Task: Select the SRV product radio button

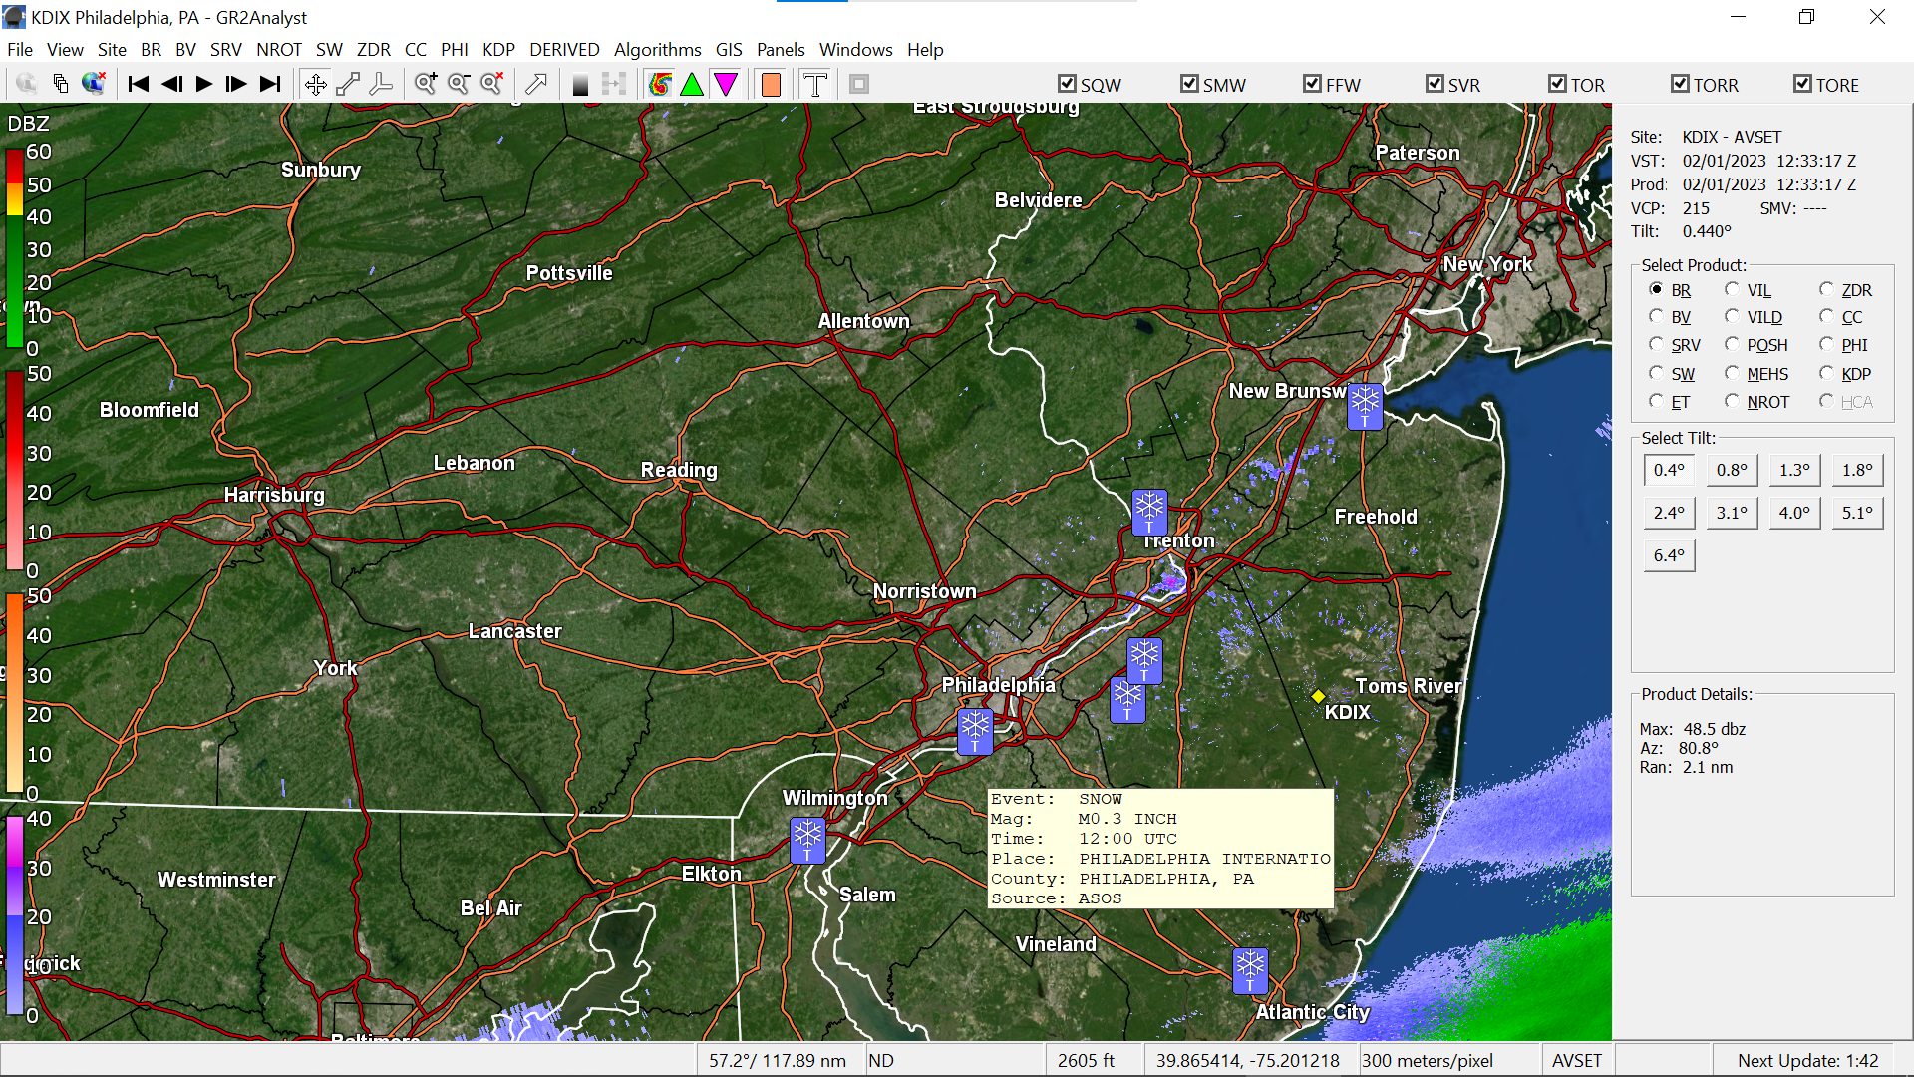Action: [x=1656, y=344]
